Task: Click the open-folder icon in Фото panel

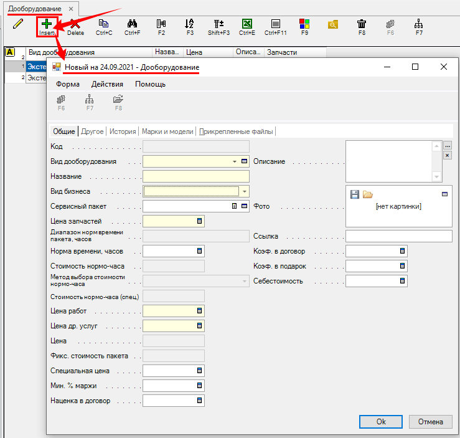Action: point(367,194)
